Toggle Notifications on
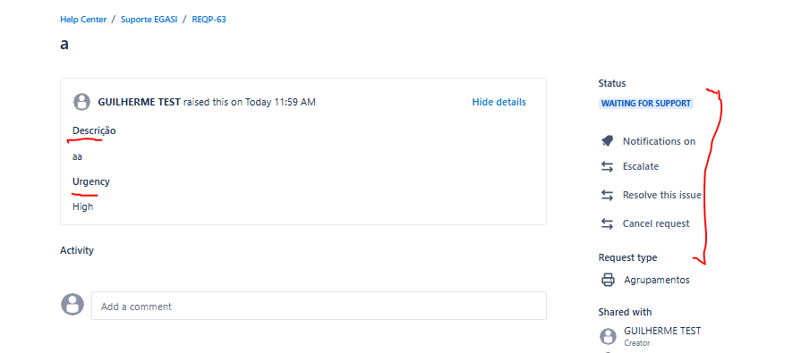 tap(659, 141)
